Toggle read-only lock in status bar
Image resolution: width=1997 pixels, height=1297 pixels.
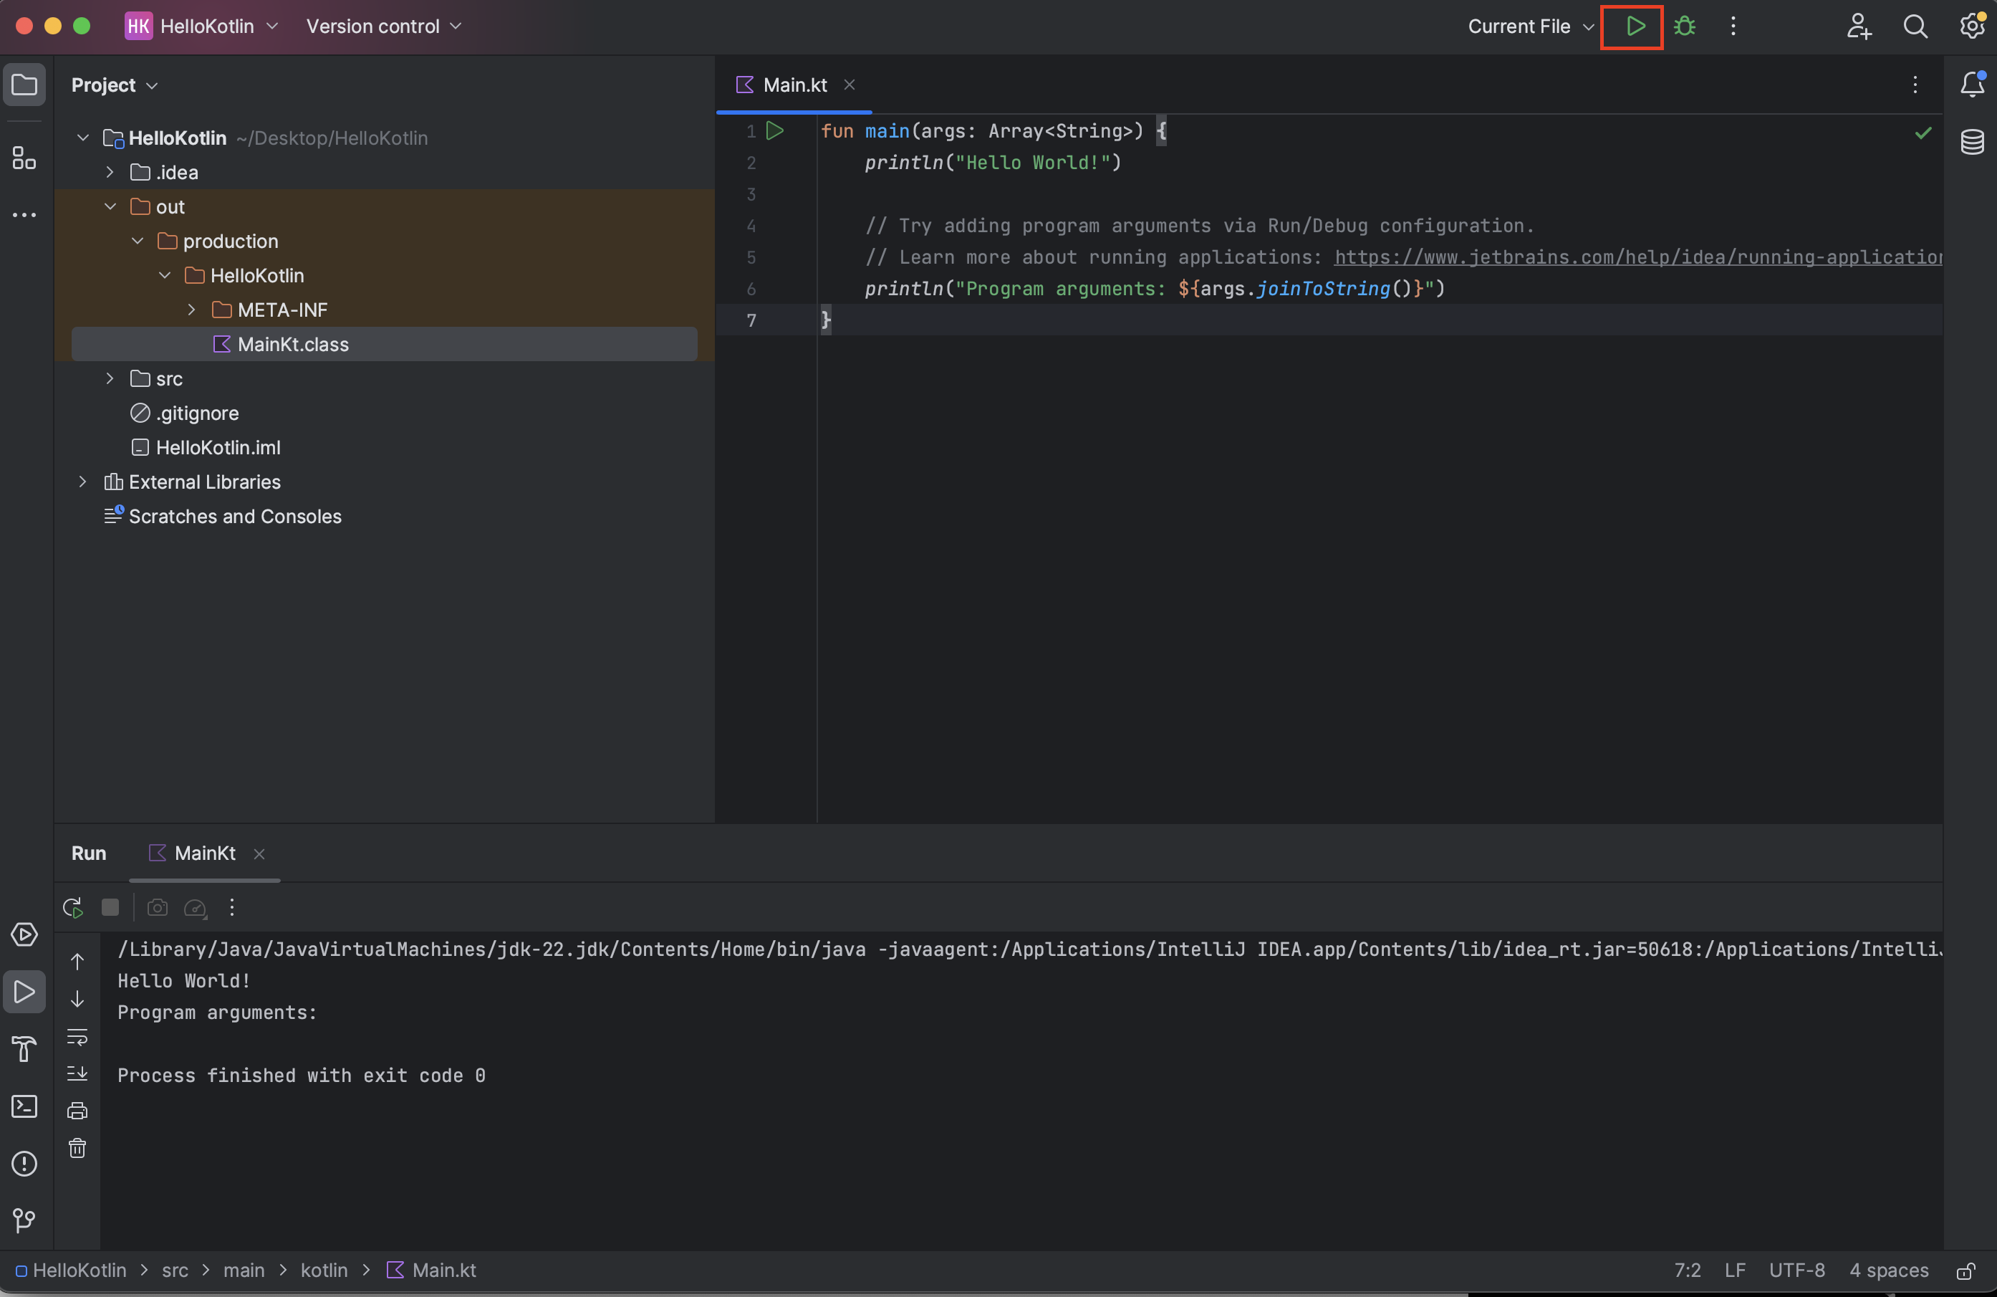point(1965,1271)
